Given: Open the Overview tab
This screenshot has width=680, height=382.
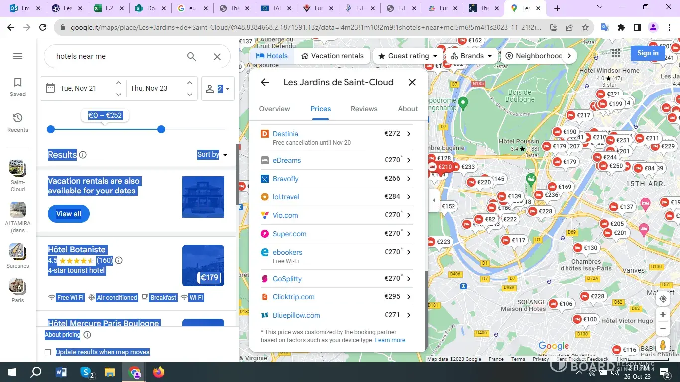Looking at the screenshot, I should click(274, 109).
